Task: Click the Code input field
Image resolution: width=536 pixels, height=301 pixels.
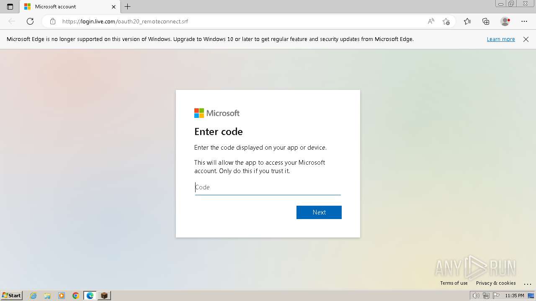Action: 268,187
